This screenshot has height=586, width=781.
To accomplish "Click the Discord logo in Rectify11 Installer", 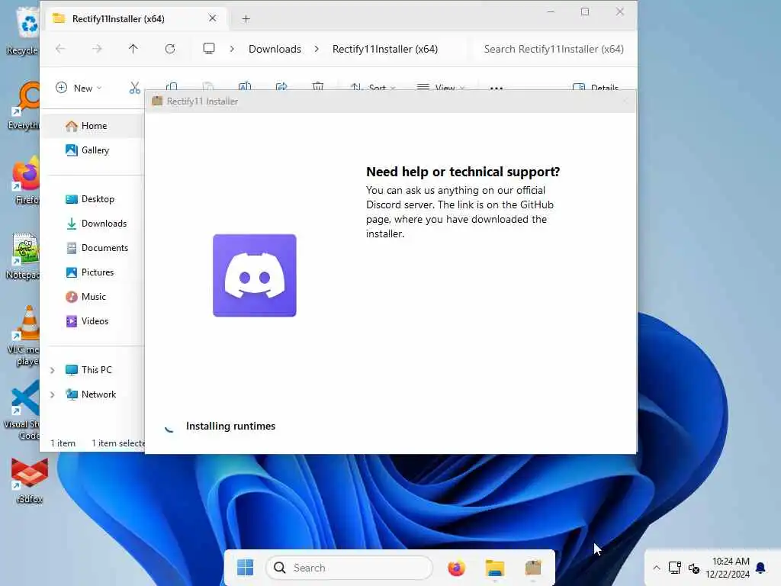I will click(x=255, y=275).
